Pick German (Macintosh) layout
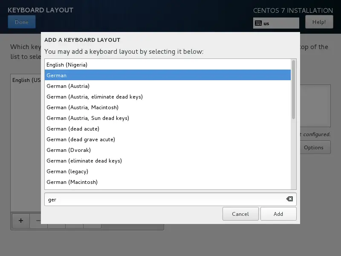Viewport: 341px width, 256px height. 168,182
